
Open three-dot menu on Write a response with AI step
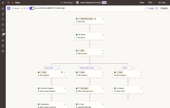coord(103,88)
